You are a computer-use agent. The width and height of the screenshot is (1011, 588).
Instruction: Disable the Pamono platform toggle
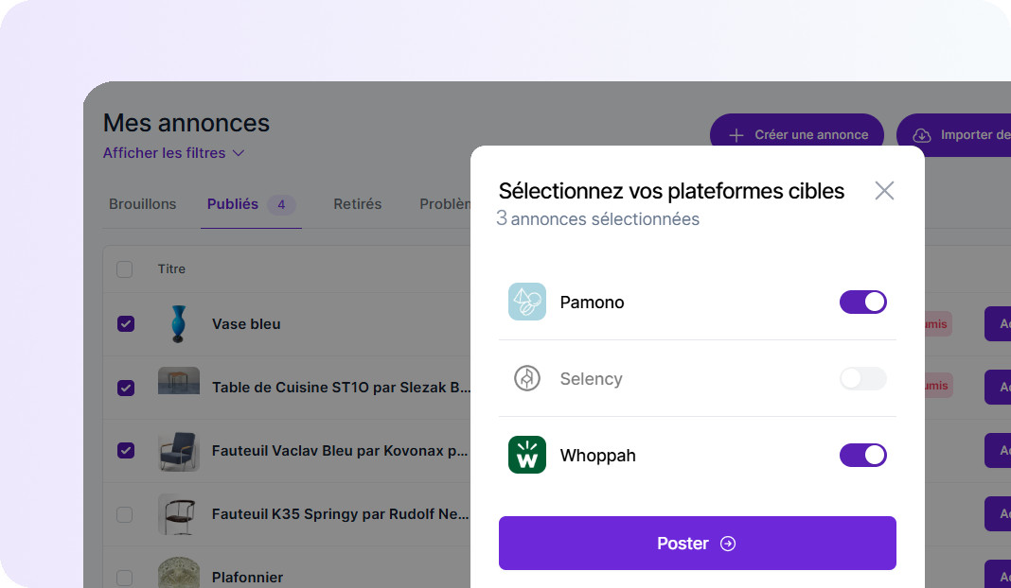[x=862, y=302]
